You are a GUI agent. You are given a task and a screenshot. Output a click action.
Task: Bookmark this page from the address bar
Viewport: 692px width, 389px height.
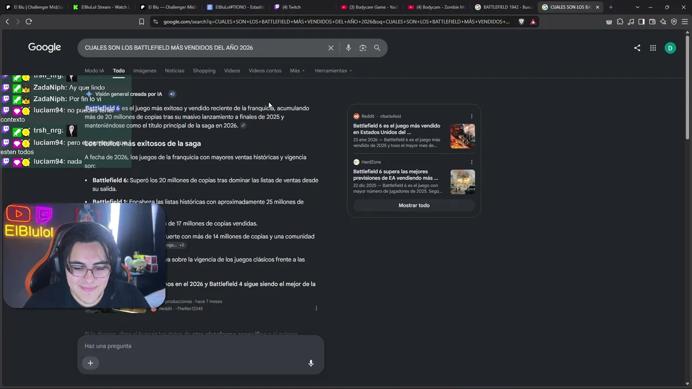pyautogui.click(x=142, y=22)
